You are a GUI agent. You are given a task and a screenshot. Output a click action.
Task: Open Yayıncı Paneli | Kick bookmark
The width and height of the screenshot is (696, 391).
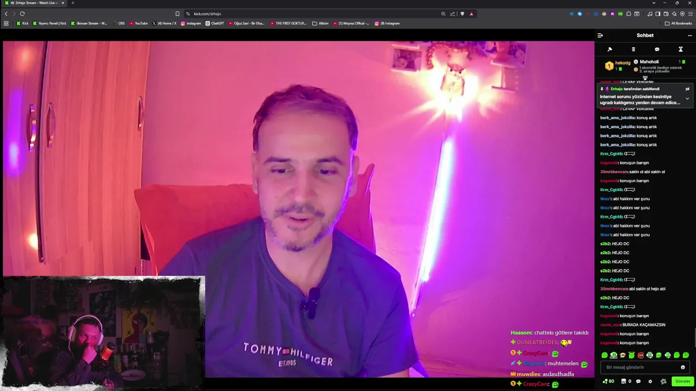[x=49, y=23]
